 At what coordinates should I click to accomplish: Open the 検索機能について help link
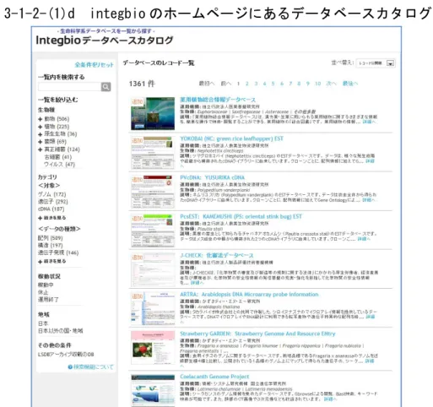pos(91,366)
